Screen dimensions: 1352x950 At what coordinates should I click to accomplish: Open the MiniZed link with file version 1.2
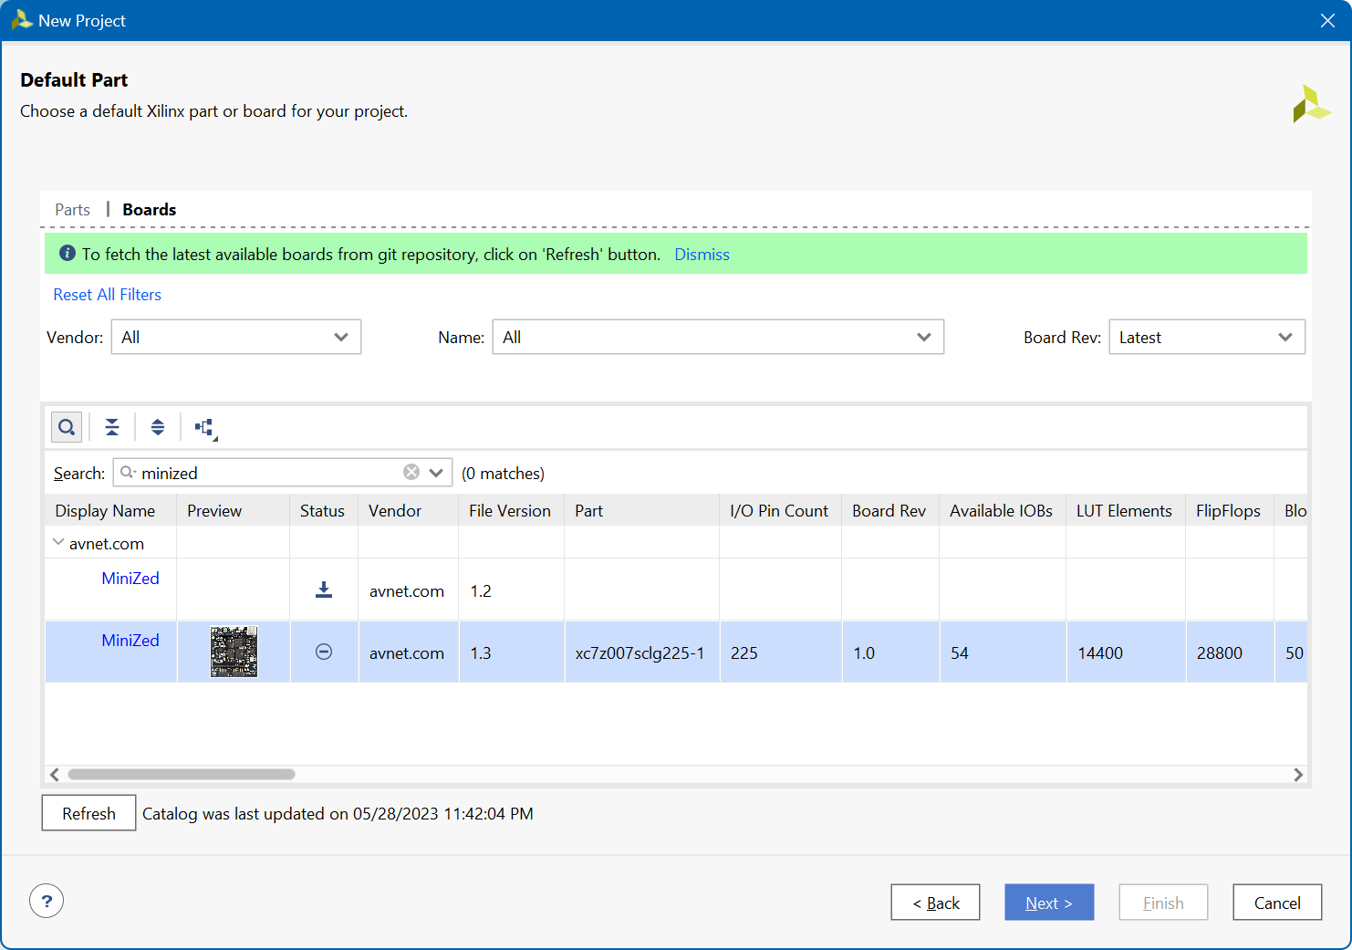click(130, 579)
